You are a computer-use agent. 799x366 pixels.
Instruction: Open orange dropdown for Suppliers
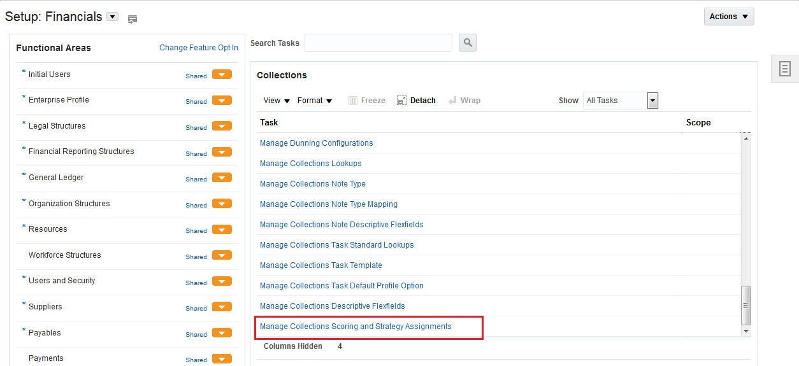[x=222, y=307]
